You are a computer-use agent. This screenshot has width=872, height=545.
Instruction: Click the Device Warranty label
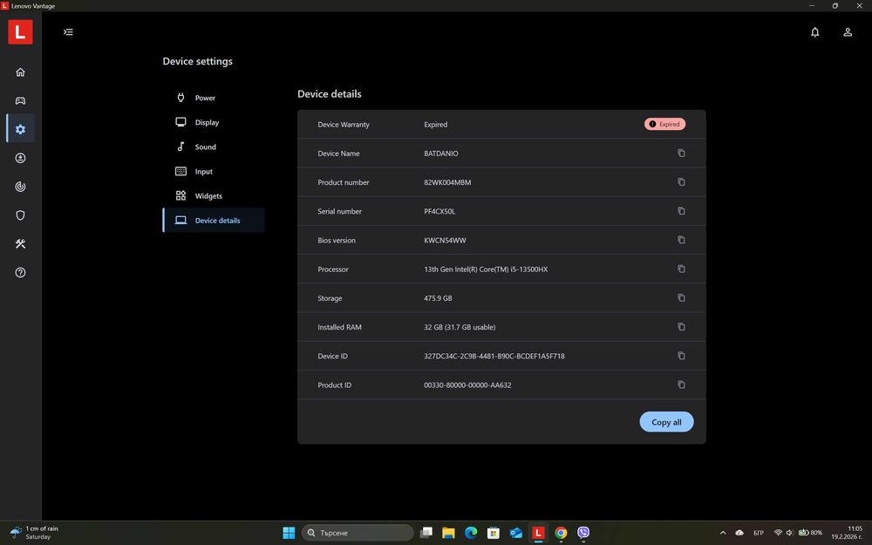tap(343, 125)
